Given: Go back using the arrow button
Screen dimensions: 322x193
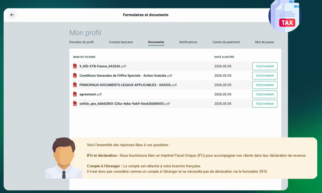Looking at the screenshot, I should 12,15.
